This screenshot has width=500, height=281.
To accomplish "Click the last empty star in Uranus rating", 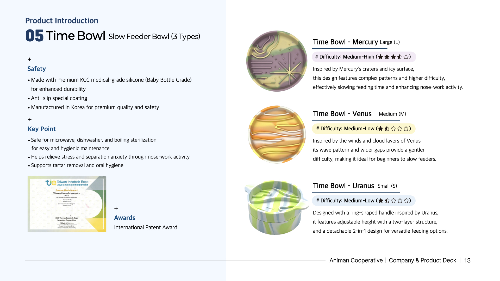I will pyautogui.click(x=406, y=201).
